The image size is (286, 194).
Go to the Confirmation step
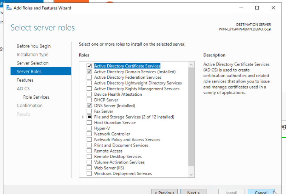click(30, 105)
